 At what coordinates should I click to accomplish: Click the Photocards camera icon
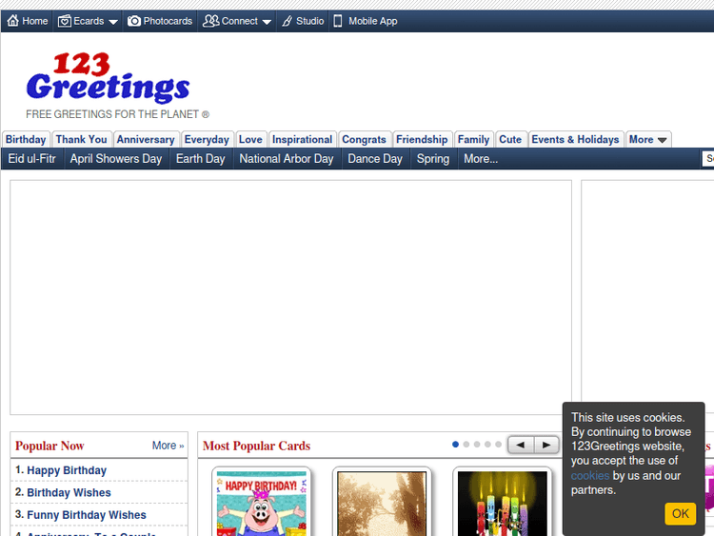pos(134,21)
